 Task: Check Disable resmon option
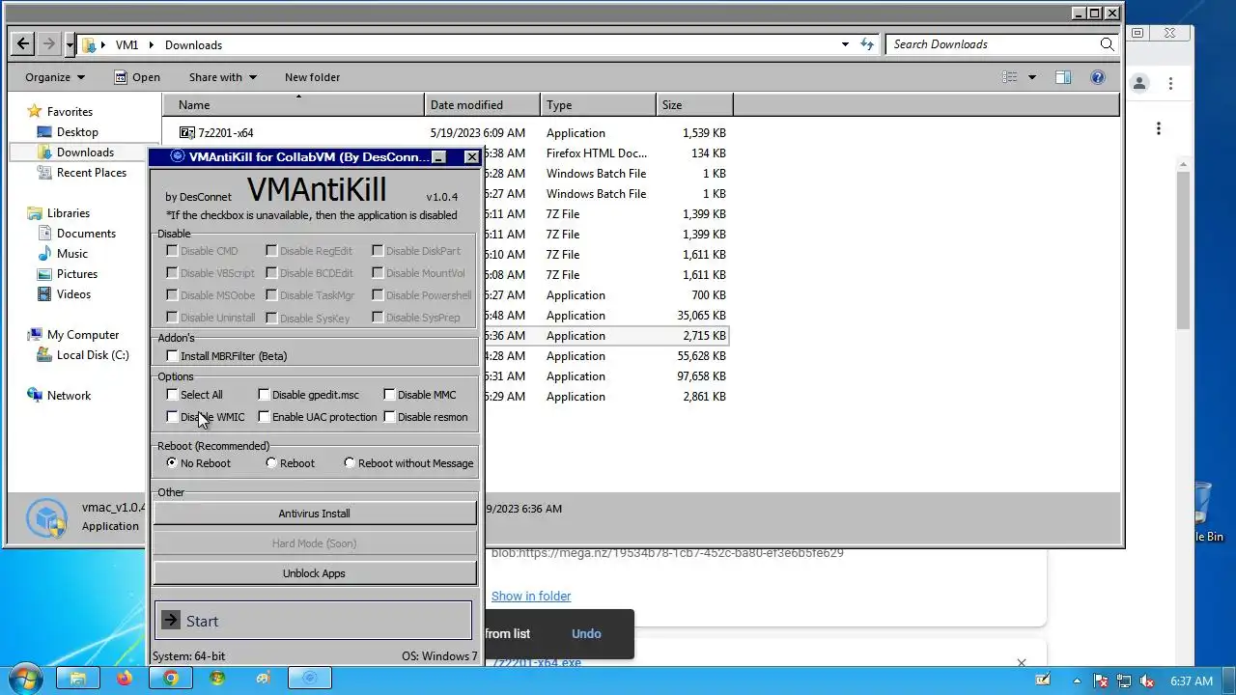[389, 417]
